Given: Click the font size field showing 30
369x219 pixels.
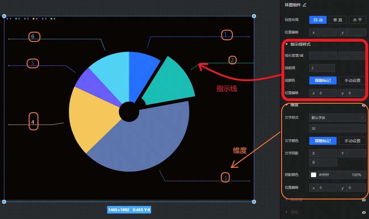Looking at the screenshot, I should tap(337, 129).
